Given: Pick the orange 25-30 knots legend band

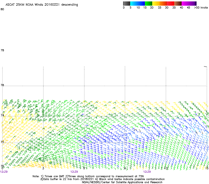Looking at the screenshot, I should (x=163, y=3).
